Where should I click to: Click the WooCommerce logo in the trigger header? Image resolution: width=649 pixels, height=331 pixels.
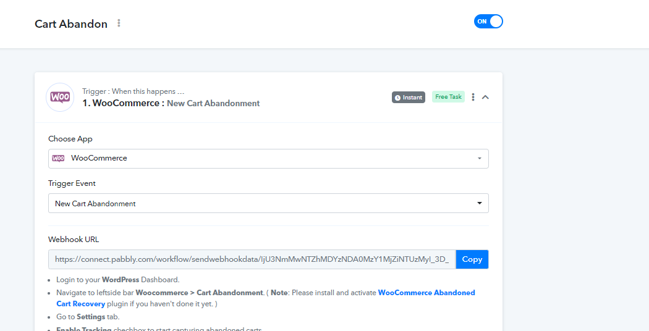pyautogui.click(x=60, y=97)
